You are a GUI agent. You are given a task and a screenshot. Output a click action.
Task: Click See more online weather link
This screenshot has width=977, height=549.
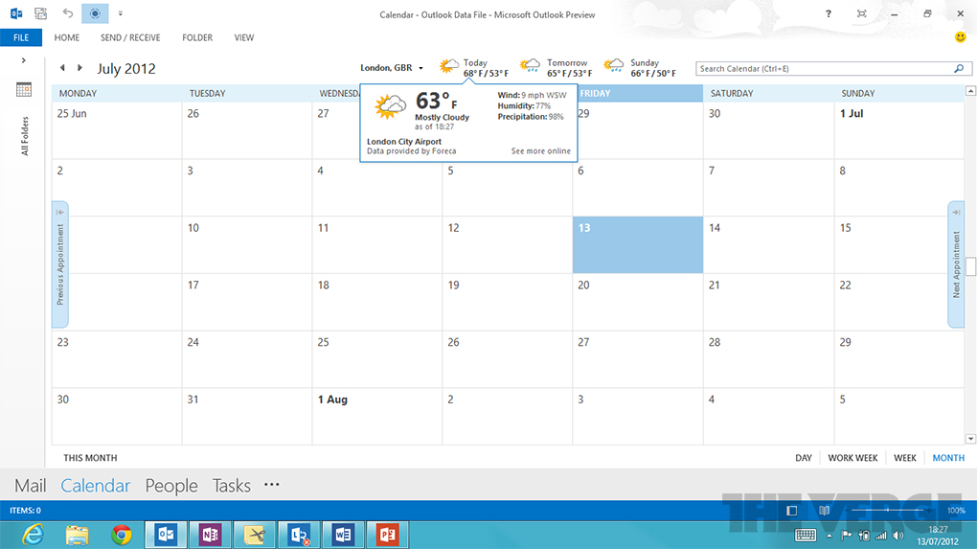click(x=541, y=150)
